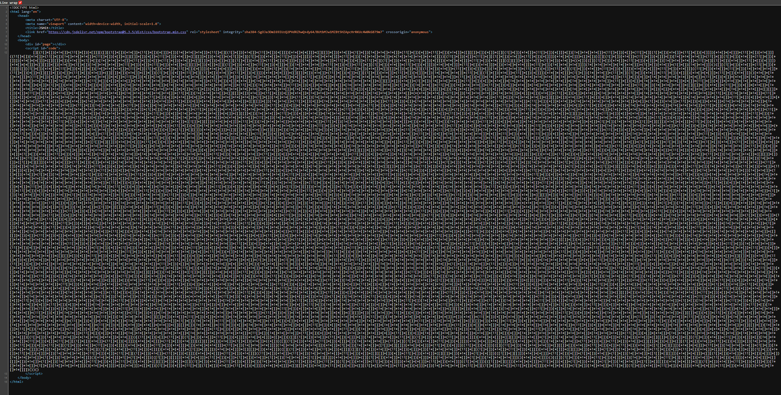
Task: Click the <body> opening tag
Action: coord(23,40)
